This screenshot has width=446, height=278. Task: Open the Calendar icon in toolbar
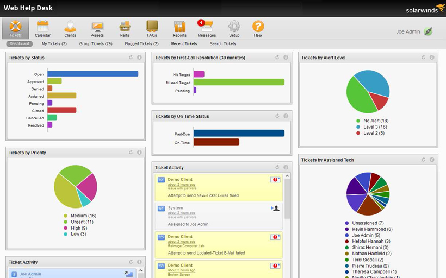42,27
